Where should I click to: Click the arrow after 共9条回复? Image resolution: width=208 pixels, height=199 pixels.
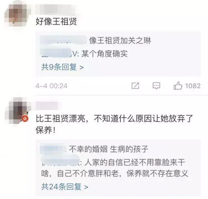click(x=81, y=67)
